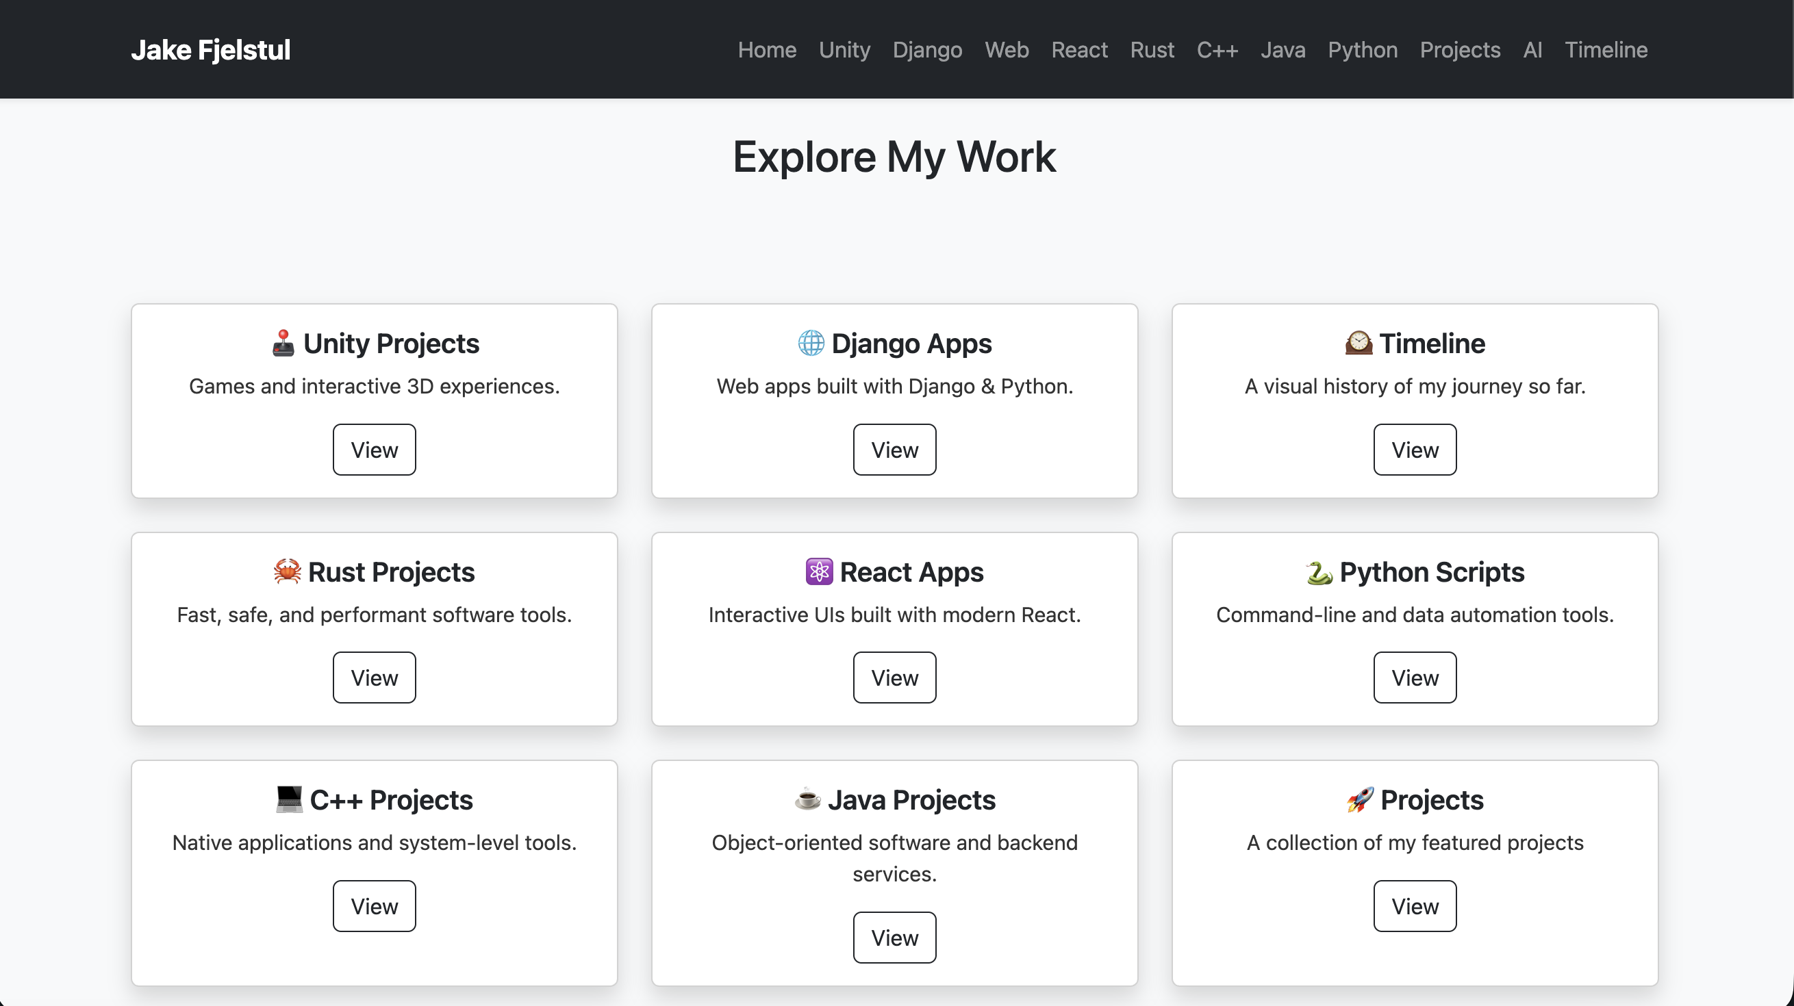Open Unity in the top navigation

point(844,49)
